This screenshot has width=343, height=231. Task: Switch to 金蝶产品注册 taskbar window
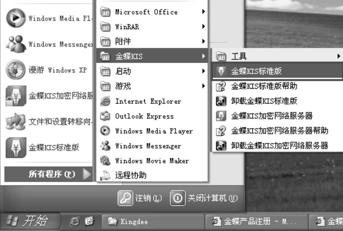[x=257, y=222]
